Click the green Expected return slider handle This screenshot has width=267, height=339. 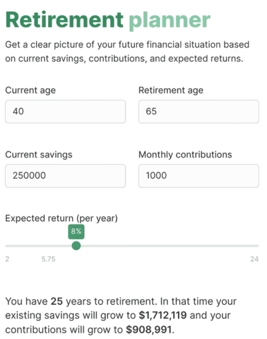pos(76,246)
